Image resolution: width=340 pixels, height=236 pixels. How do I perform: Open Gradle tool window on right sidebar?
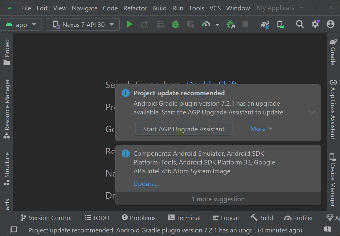tap(333, 52)
